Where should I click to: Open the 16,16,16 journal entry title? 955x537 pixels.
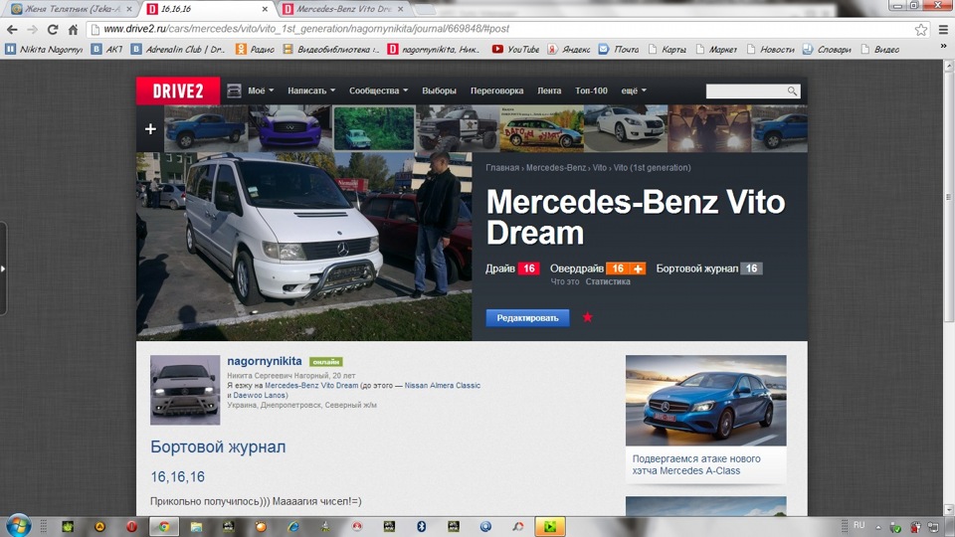pyautogui.click(x=177, y=476)
